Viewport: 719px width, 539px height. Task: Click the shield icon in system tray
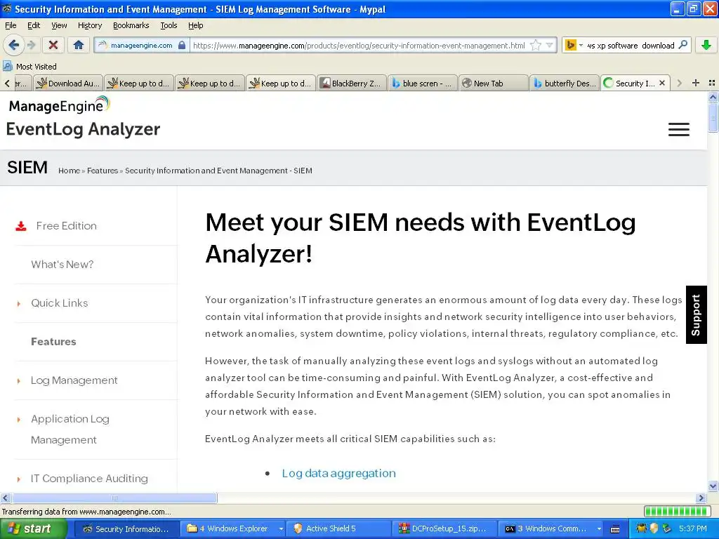tap(654, 528)
